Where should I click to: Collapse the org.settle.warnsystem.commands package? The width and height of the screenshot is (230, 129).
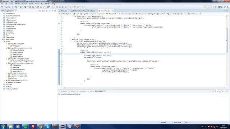(x=7, y=48)
